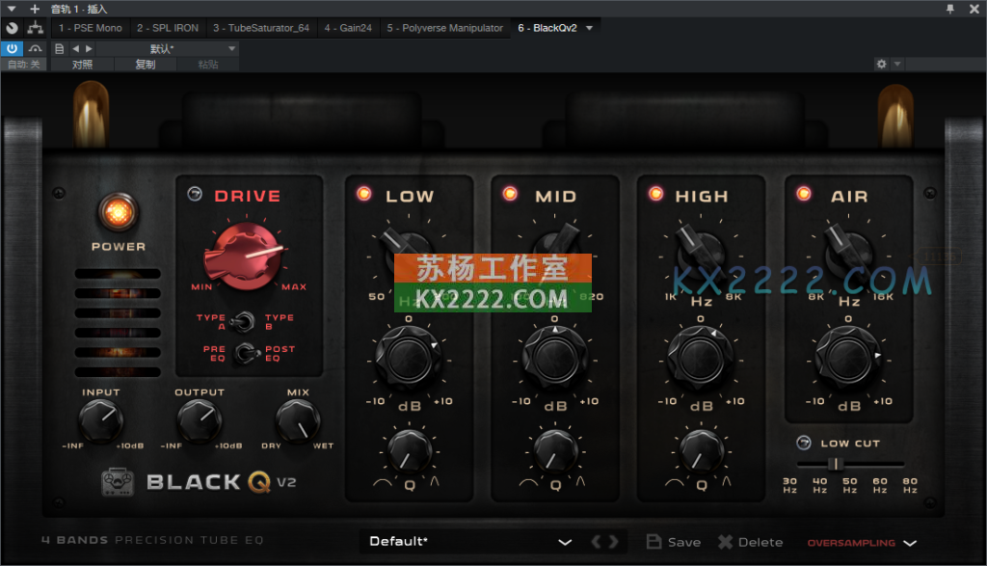
Task: Click the MID band gain dB knob
Action: click(x=554, y=358)
